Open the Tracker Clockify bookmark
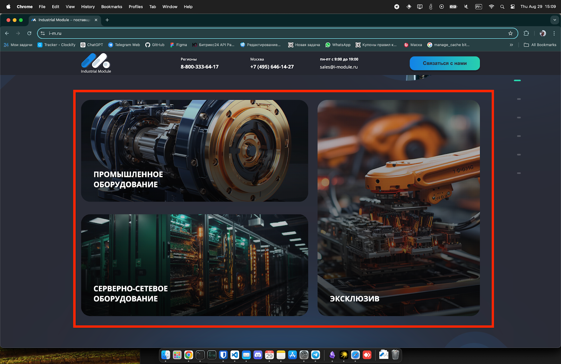Screen dimensions: 561x364 [x=56, y=45]
